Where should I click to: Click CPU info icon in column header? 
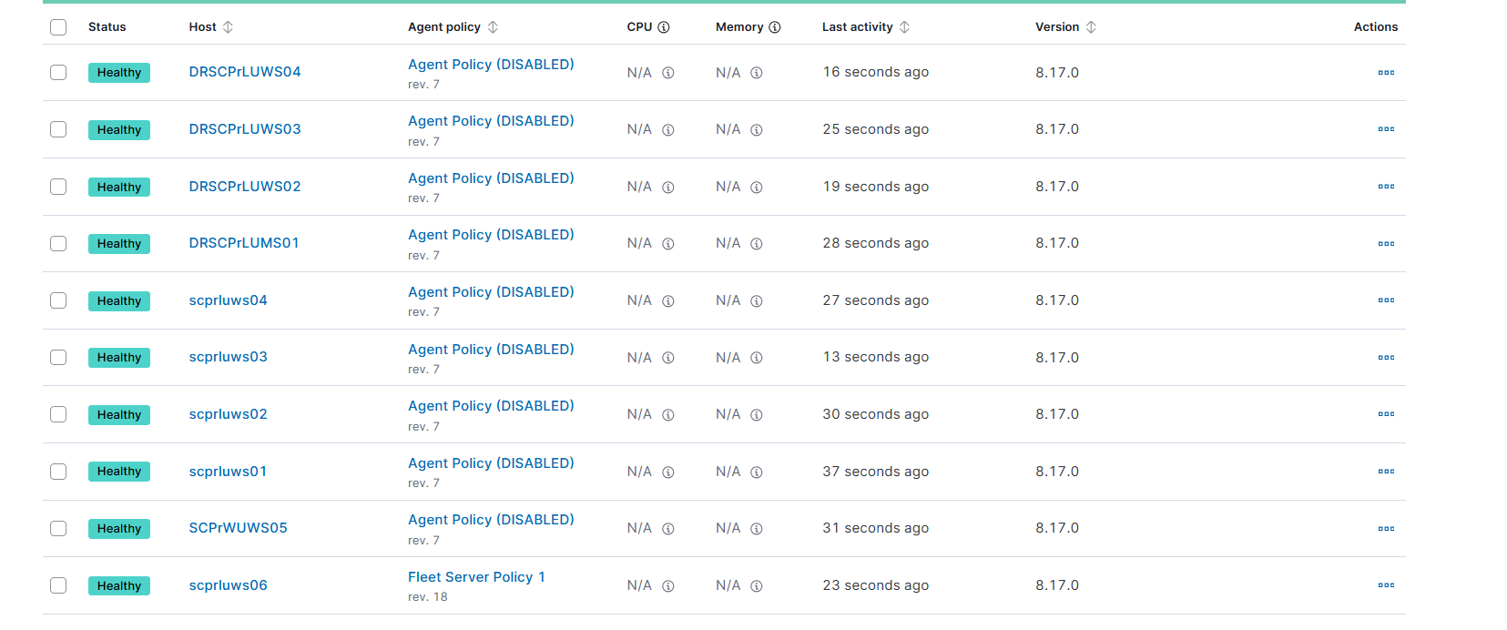tap(664, 27)
